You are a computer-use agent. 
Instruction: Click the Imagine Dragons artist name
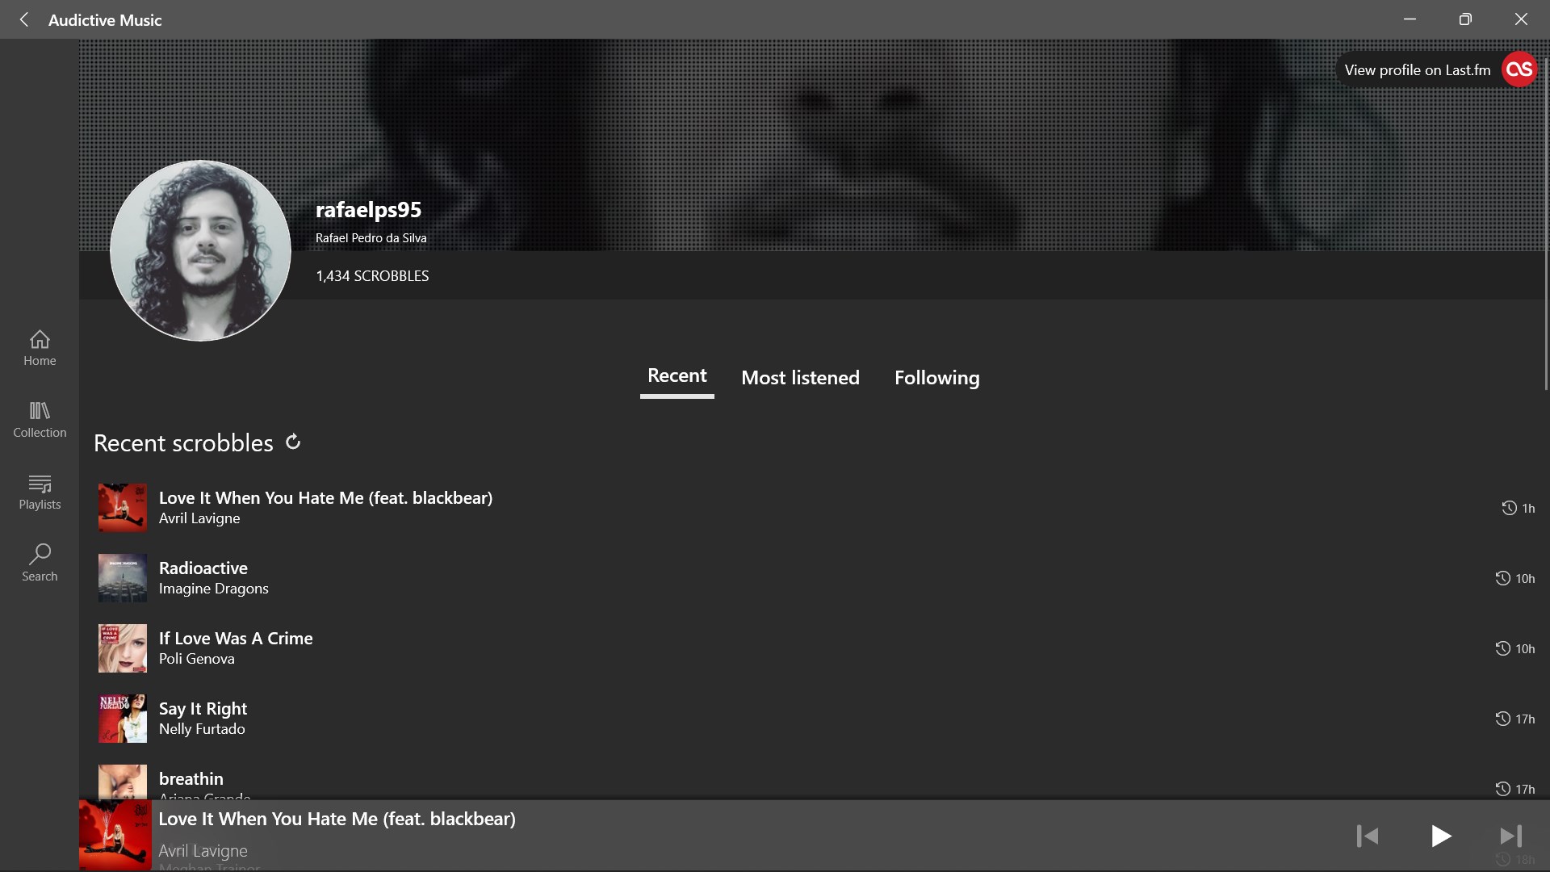point(214,589)
